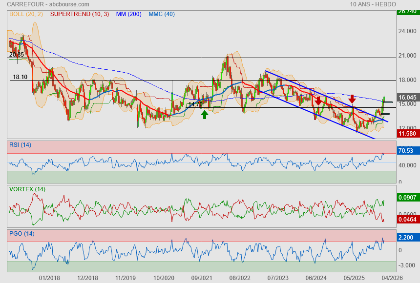Click the red Vortex value tag 0.0464

[x=407, y=221]
